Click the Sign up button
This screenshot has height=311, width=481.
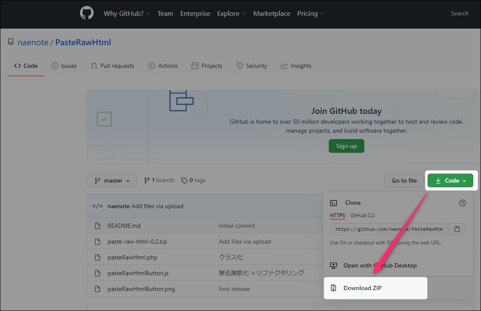click(x=346, y=145)
